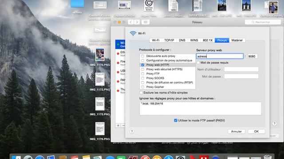Click the Nom d'utilisateur field
Viewport: 284px width, 159px height.
(x=241, y=69)
